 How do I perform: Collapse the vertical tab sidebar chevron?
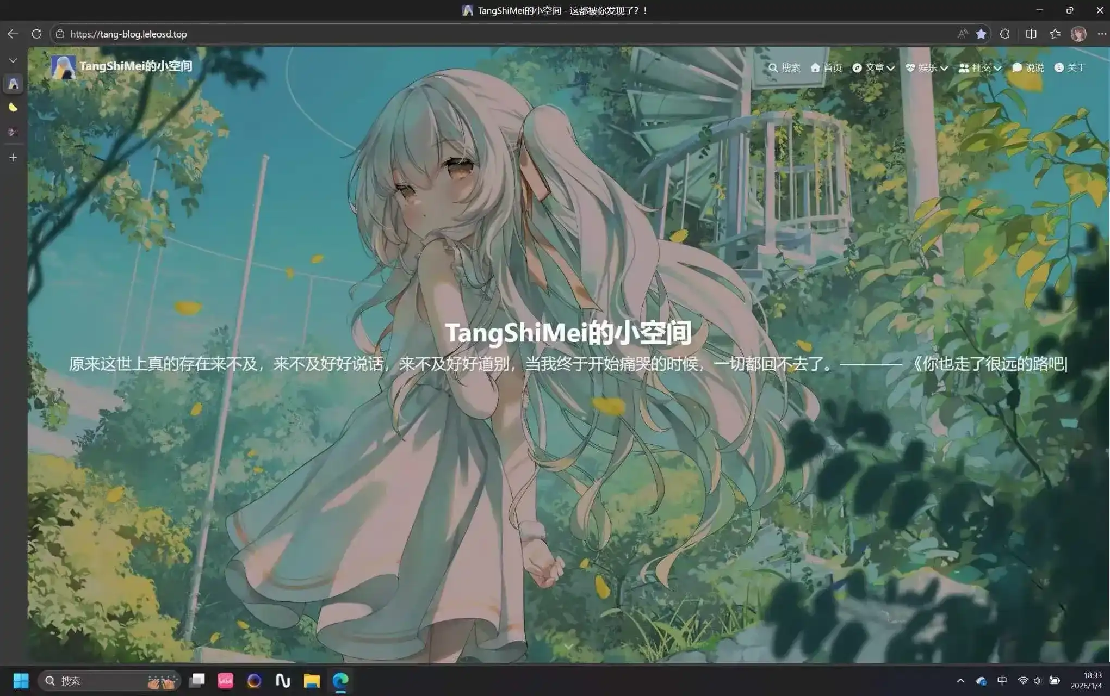13,60
